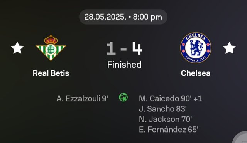Select the match date 28.05.2025
Screen dimensions: 247x143
(105, 17)
